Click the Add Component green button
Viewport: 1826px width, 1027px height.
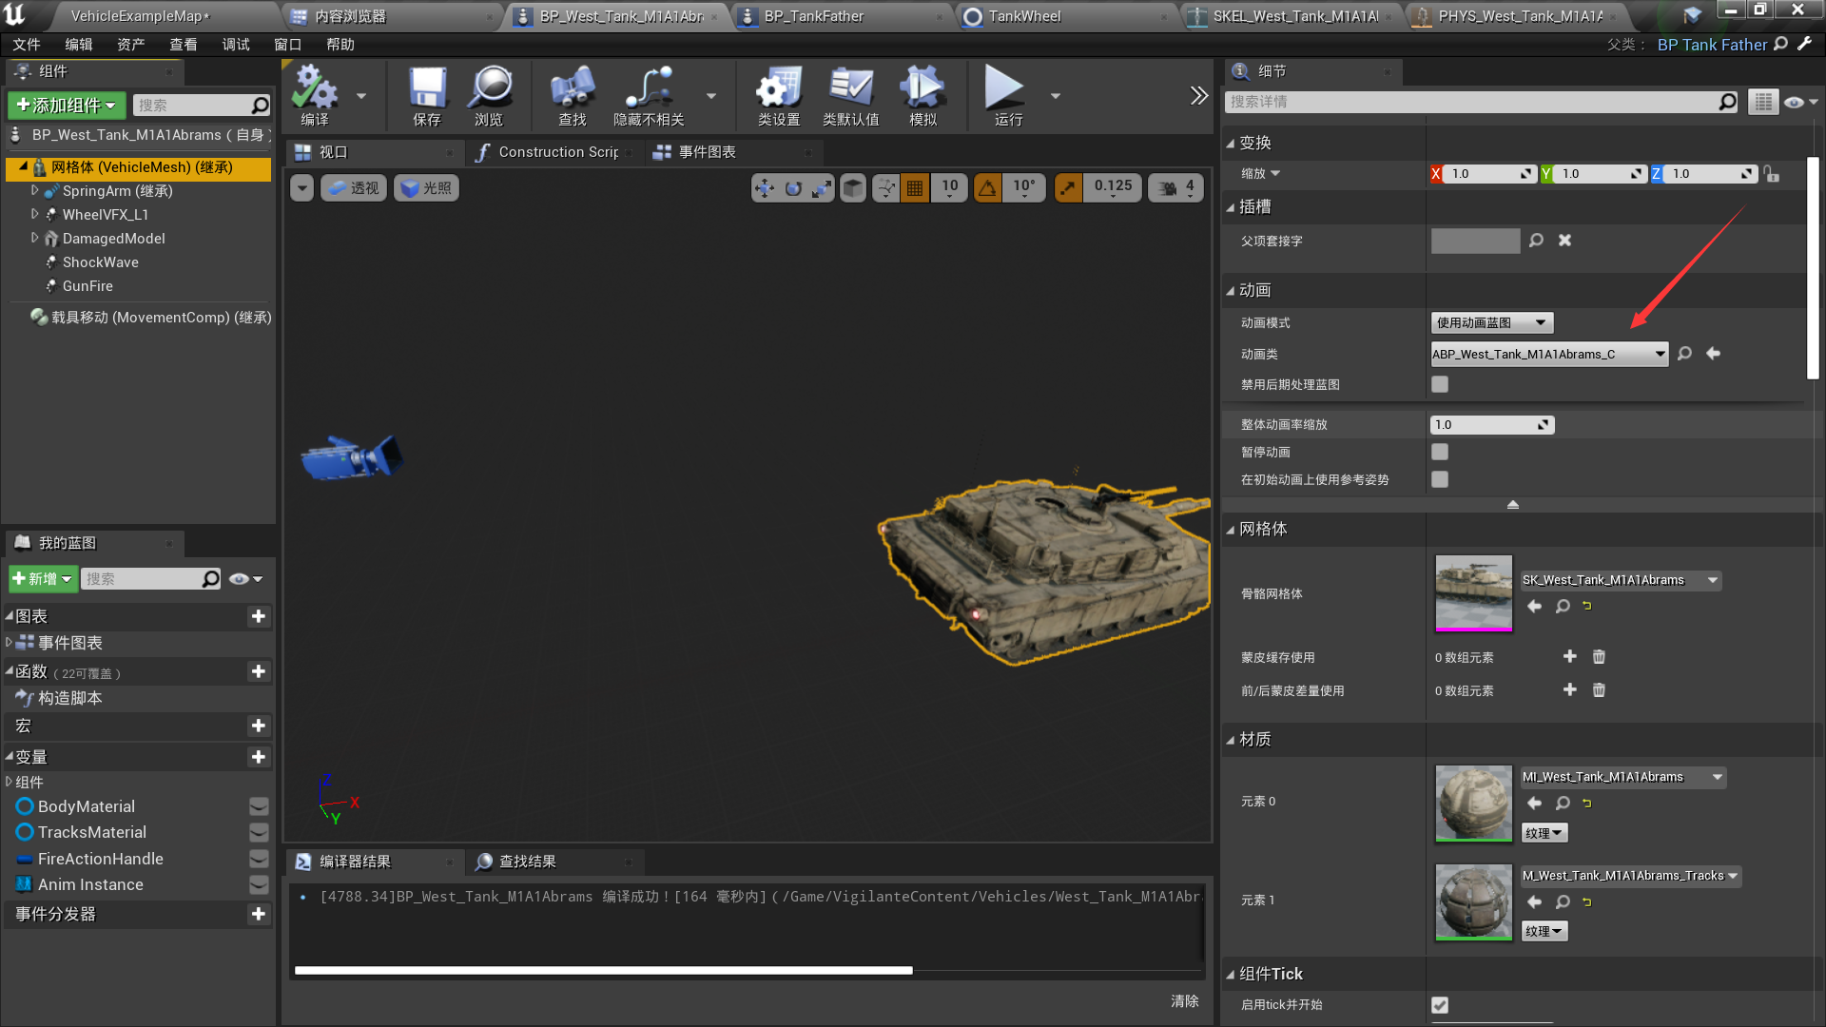(66, 105)
